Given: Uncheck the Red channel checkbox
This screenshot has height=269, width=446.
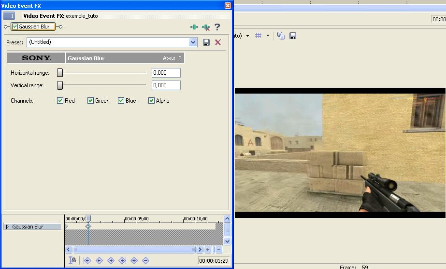Looking at the screenshot, I should [60, 101].
